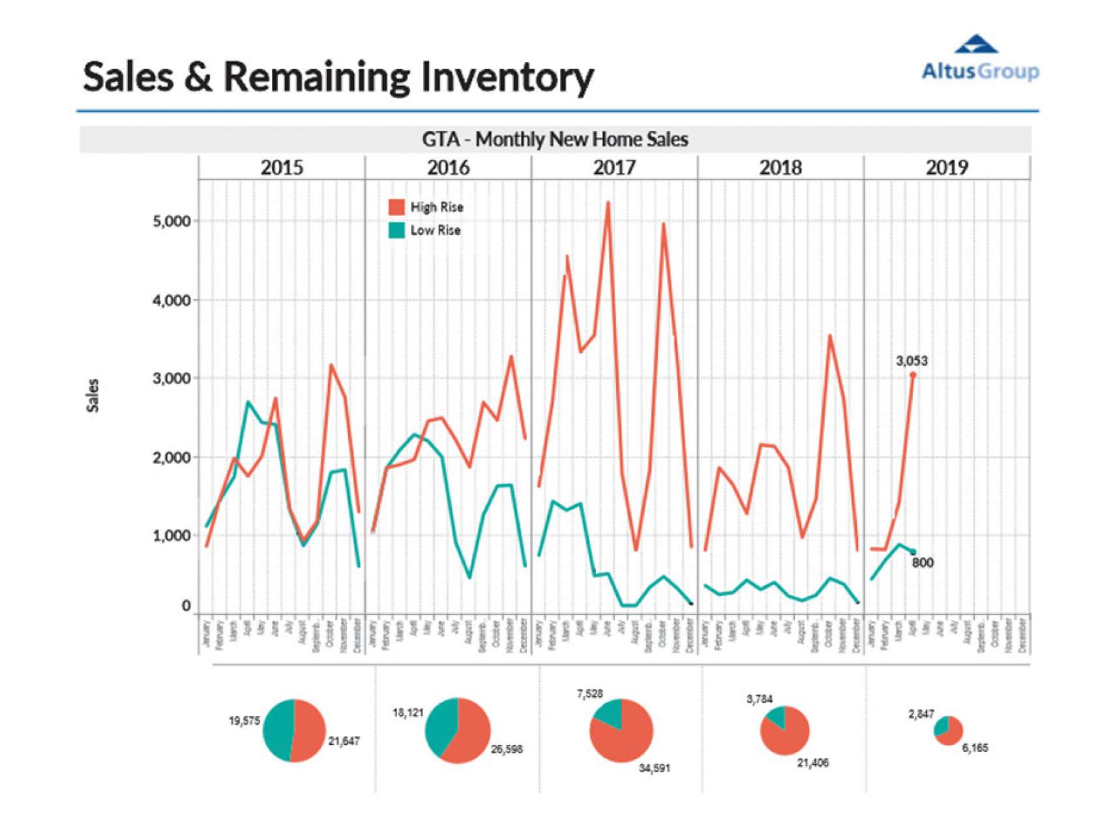Select the 2016 year column header
This screenshot has height=814, width=1115.
click(x=448, y=168)
